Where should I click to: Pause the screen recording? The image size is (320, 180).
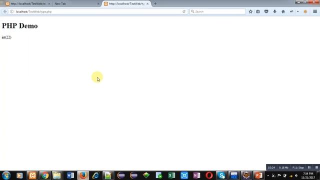[309, 167]
